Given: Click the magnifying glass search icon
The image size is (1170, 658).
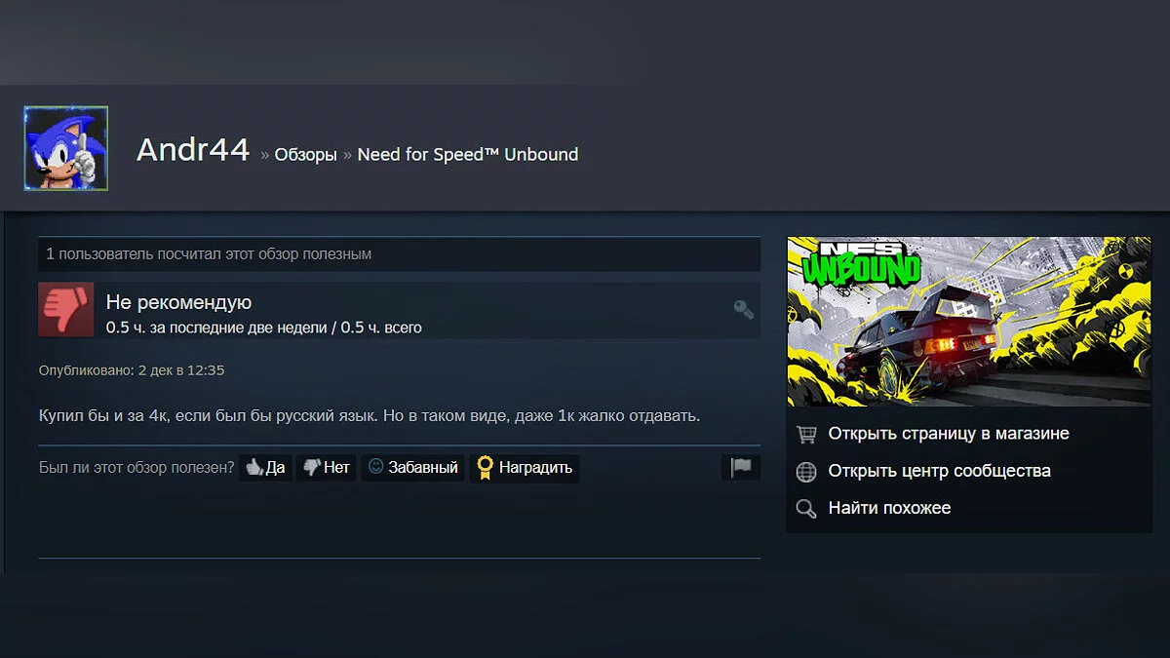Looking at the screenshot, I should tap(806, 509).
